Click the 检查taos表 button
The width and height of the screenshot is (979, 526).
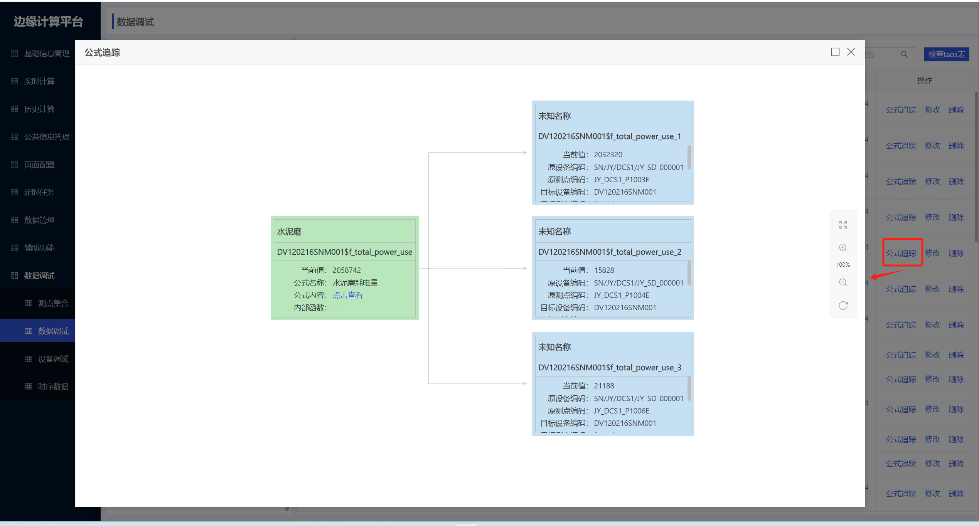point(946,54)
